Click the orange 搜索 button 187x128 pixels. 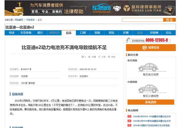[169, 20]
